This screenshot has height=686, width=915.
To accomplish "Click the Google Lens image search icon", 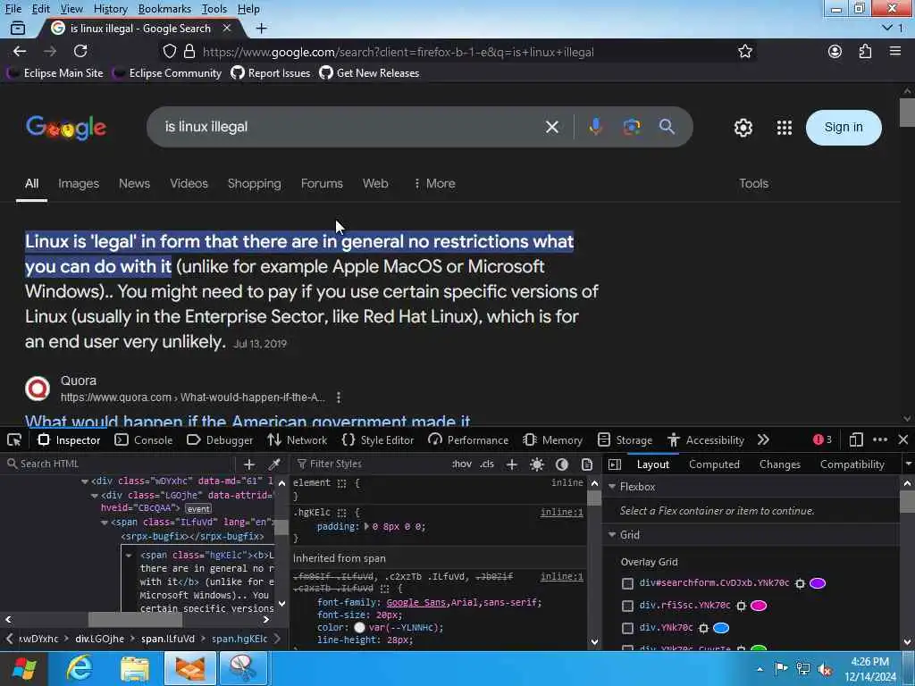I will (632, 127).
